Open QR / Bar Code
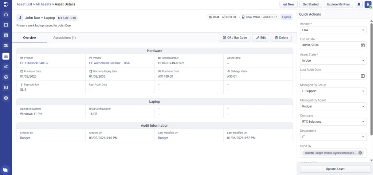 coord(235,38)
